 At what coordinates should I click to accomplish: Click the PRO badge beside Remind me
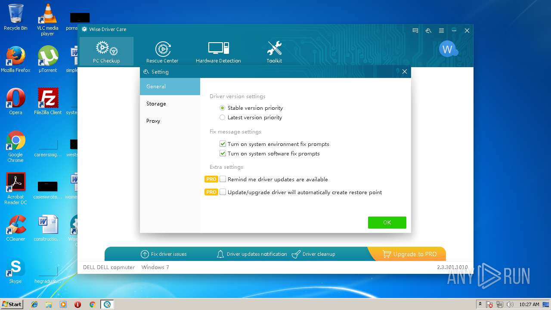(211, 179)
